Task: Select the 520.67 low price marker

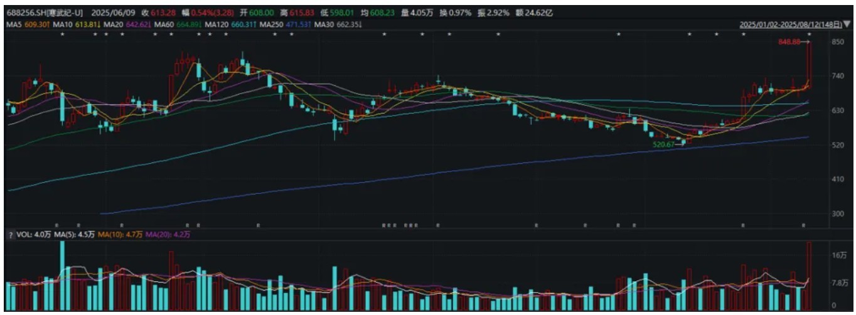Action: (x=665, y=144)
